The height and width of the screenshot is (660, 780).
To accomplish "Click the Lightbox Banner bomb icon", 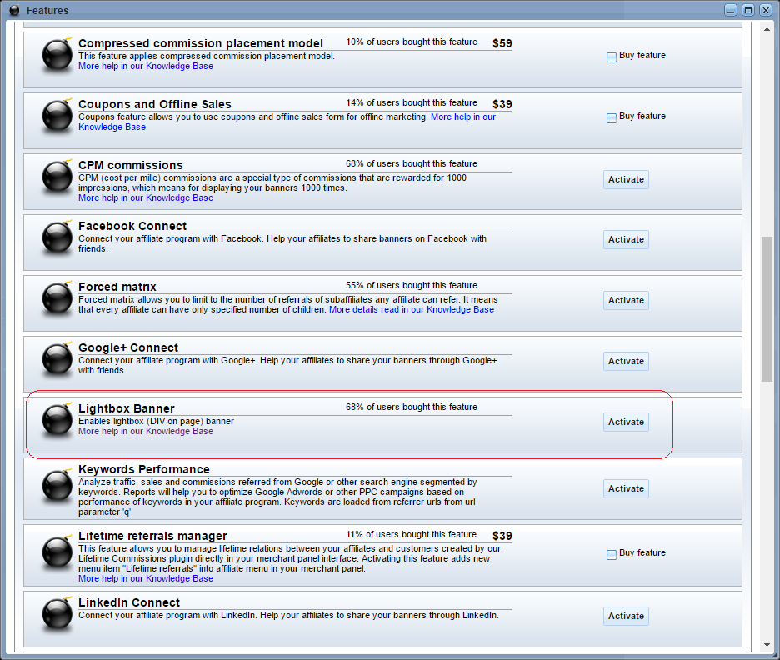I will coord(57,420).
